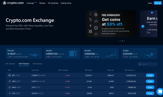
Task: Click the 24H Low column header
Action: click(110, 70)
